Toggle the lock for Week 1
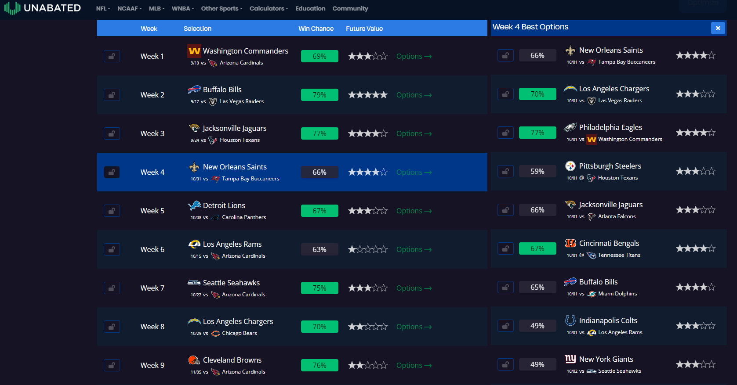737x385 pixels. pyautogui.click(x=112, y=56)
